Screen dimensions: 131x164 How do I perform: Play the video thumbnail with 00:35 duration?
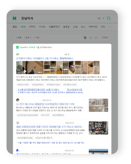(x=33, y=67)
